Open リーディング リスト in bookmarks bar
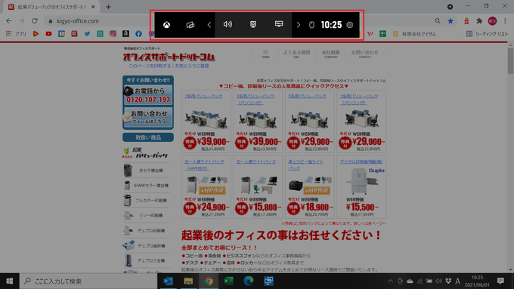Screen dimensions: 514x289 coord(487,34)
